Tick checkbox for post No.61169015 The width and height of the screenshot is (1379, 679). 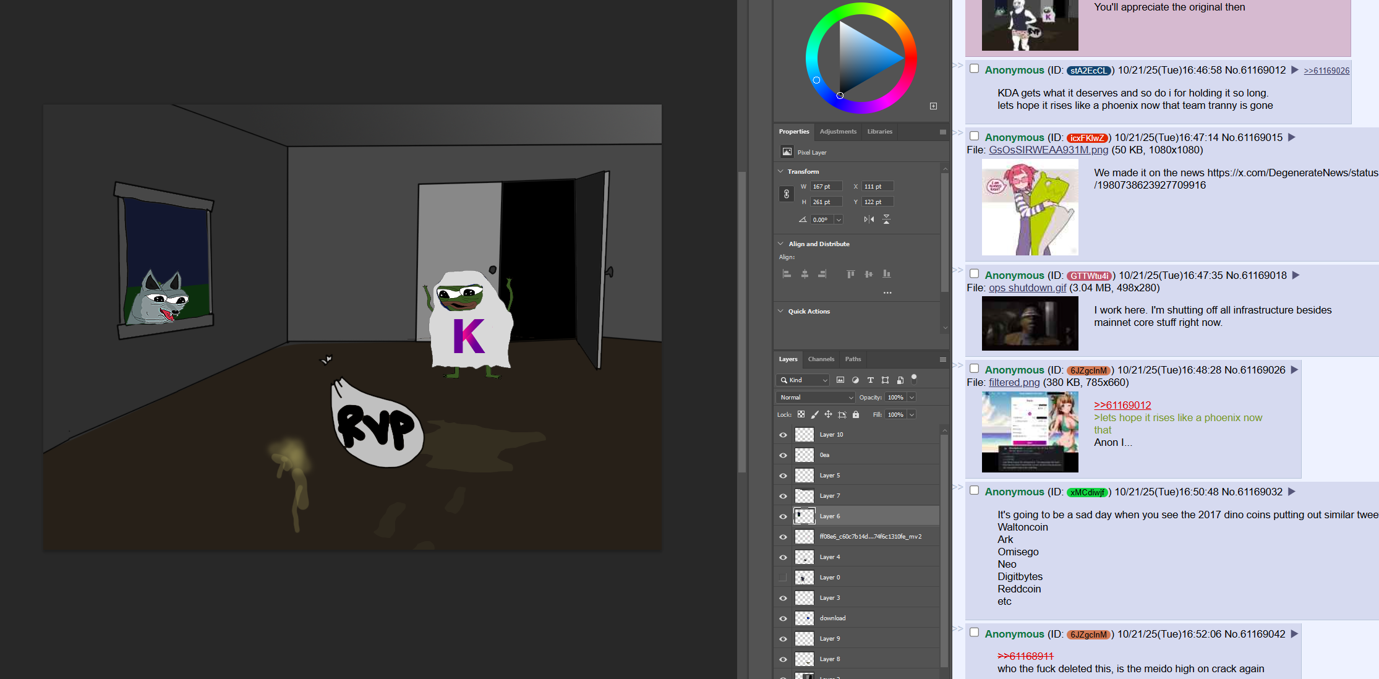coord(974,136)
